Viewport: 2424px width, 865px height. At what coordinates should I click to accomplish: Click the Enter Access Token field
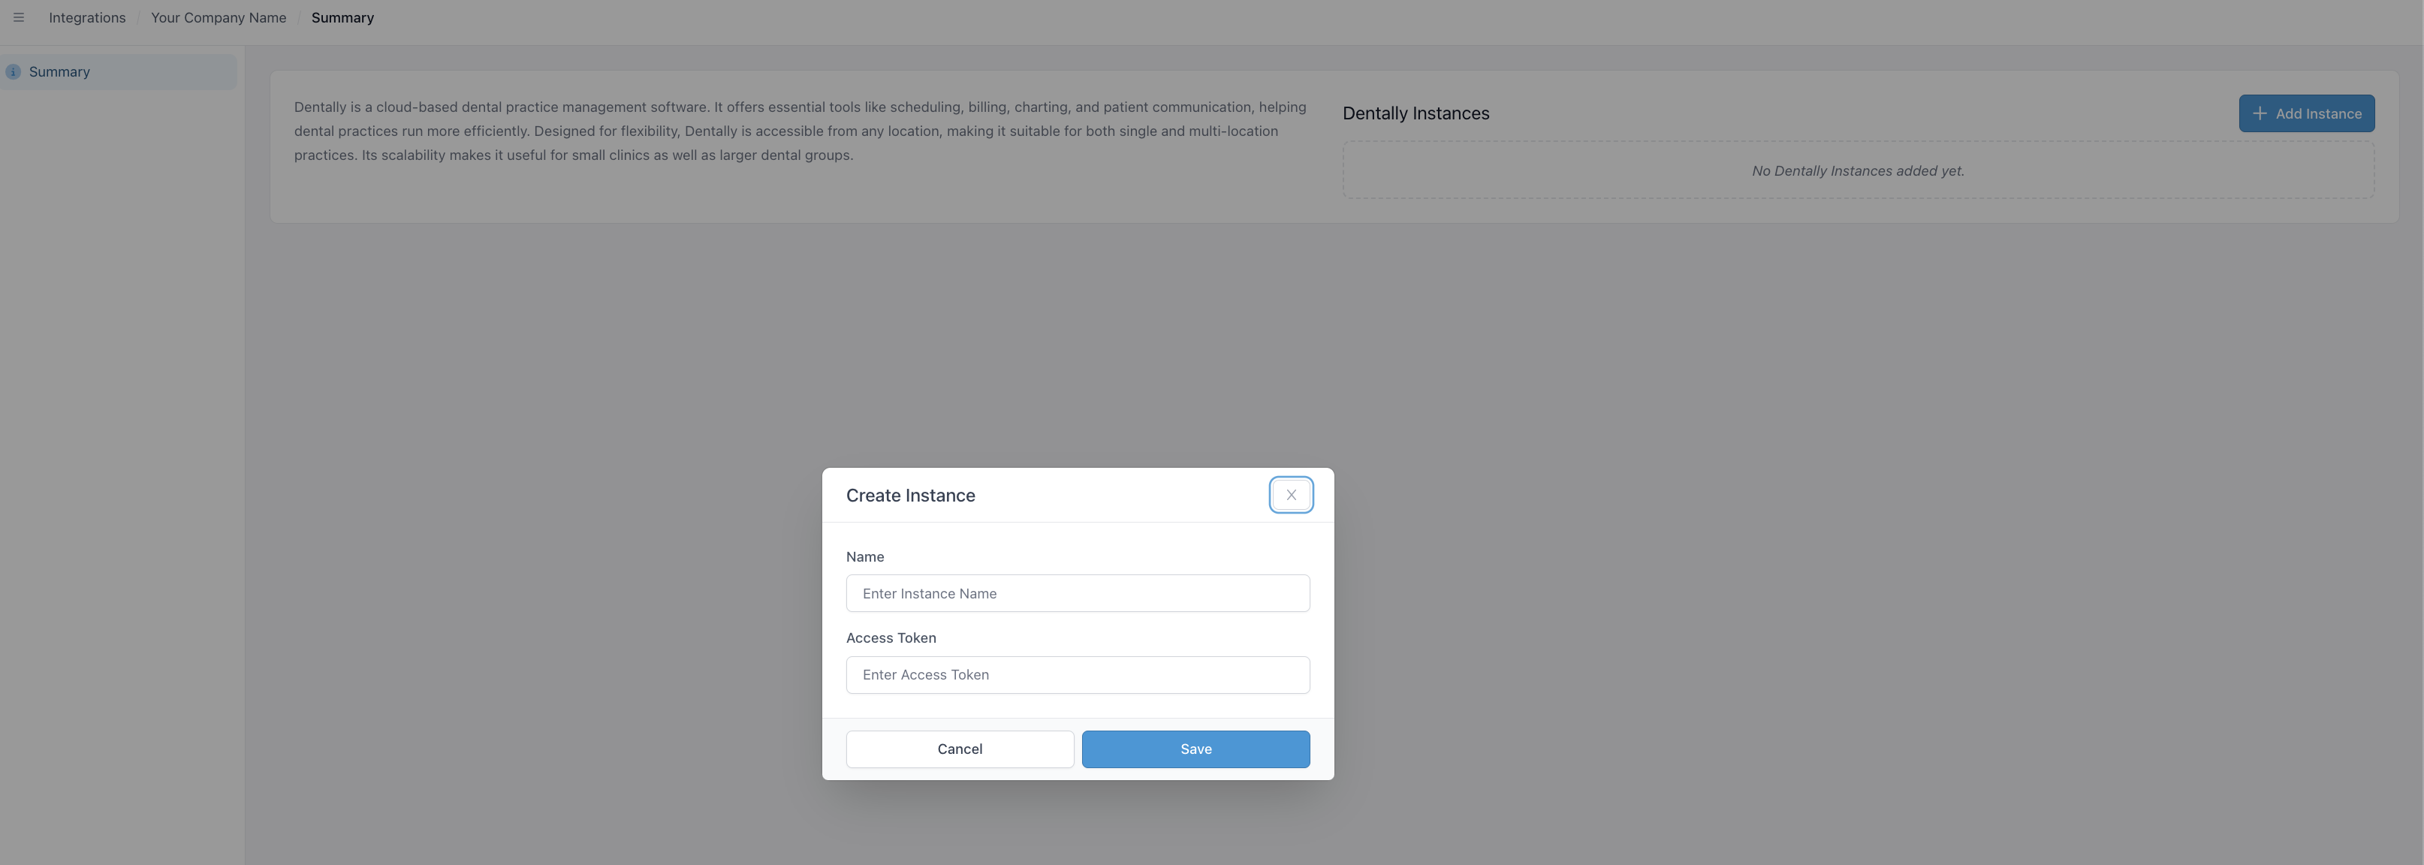point(1078,674)
